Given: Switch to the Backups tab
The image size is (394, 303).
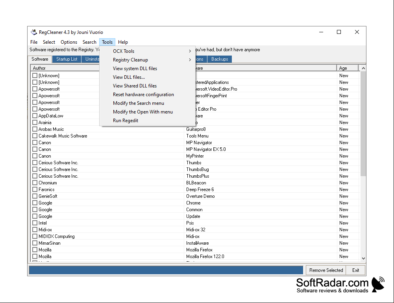Looking at the screenshot, I should (220, 59).
